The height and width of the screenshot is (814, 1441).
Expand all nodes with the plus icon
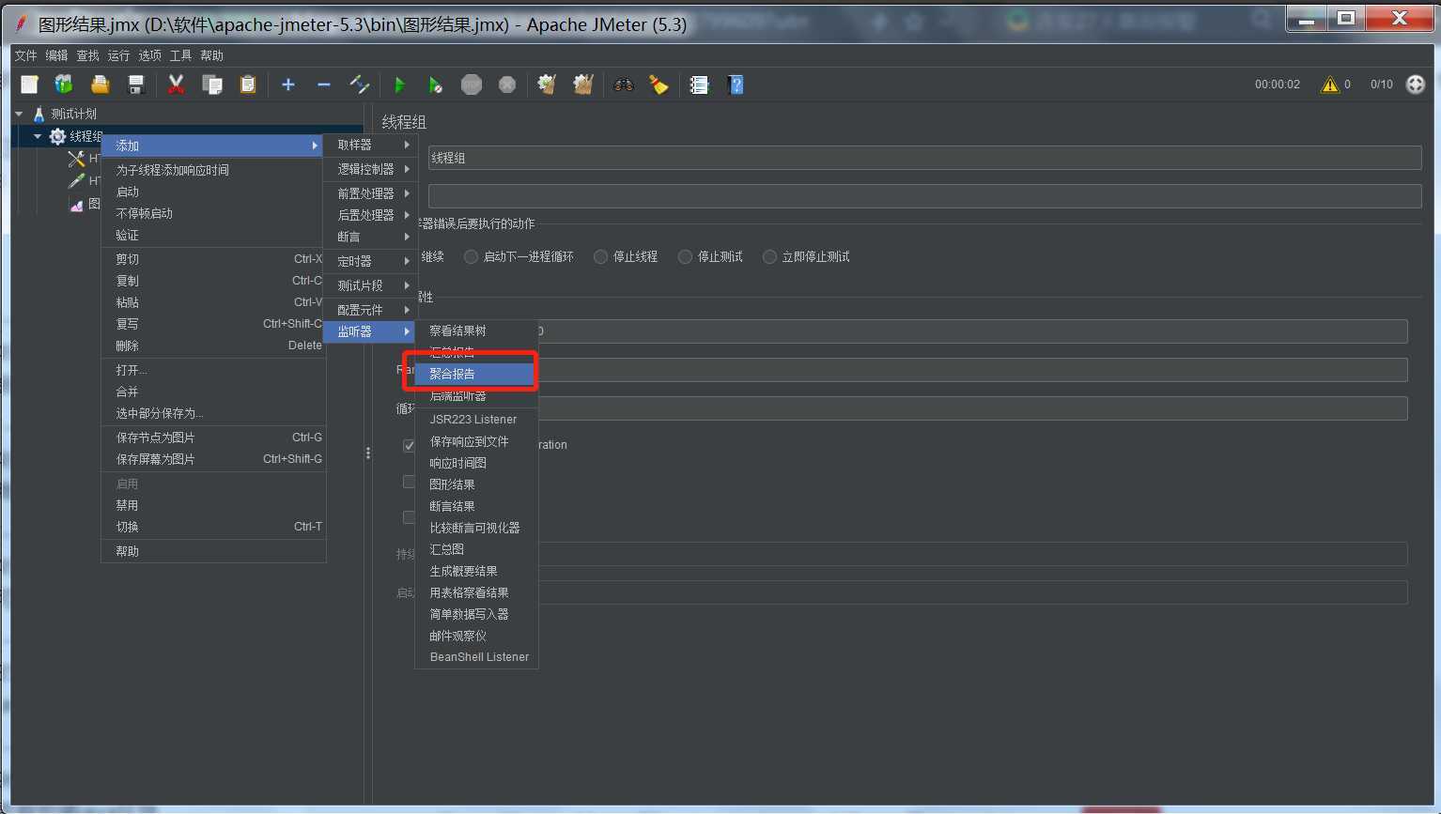[x=288, y=84]
